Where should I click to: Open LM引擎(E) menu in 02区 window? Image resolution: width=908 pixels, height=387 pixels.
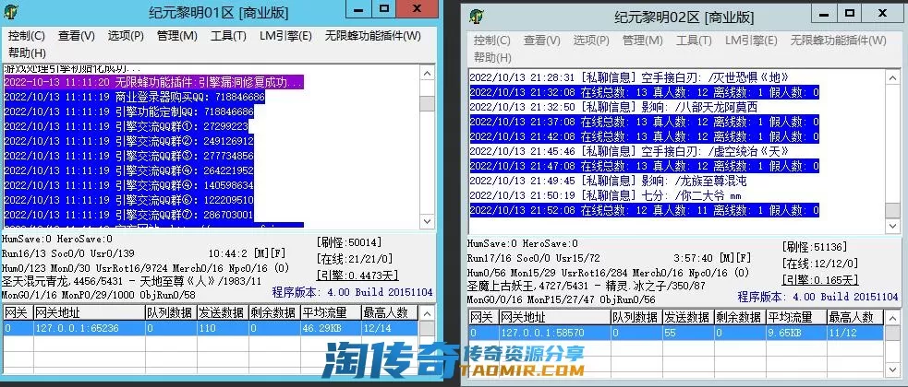751,41
